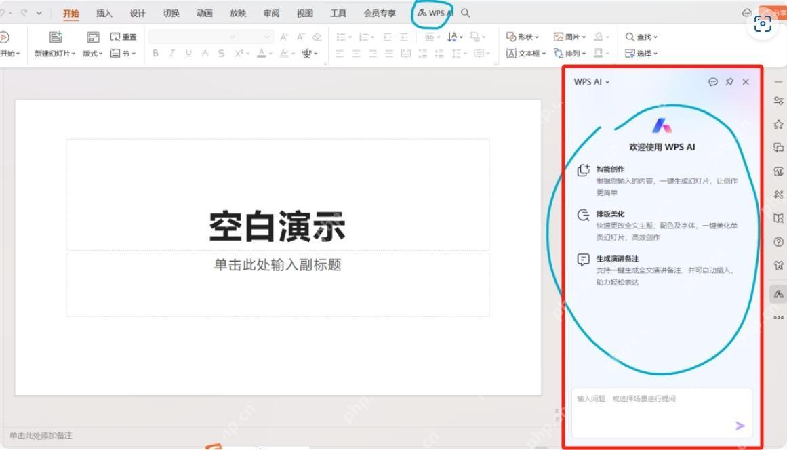Expand the WPS AI panel title dropdown

pos(607,82)
